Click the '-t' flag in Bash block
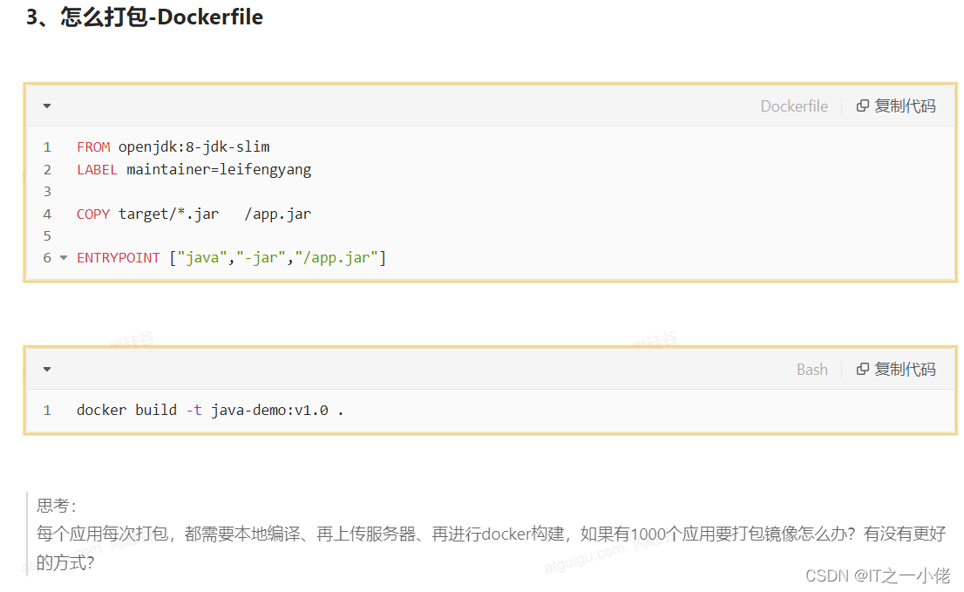Screen dimensions: 964x592 (194, 411)
